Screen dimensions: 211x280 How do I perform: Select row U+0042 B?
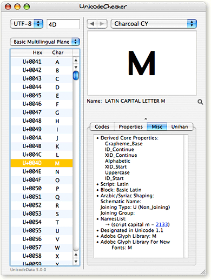pos(42,70)
